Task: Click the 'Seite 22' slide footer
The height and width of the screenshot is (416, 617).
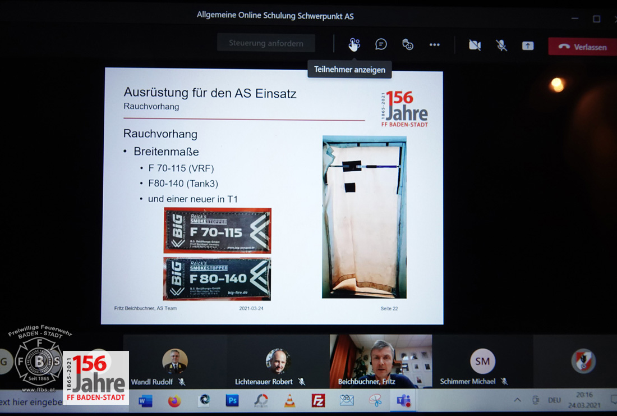Action: tap(389, 308)
